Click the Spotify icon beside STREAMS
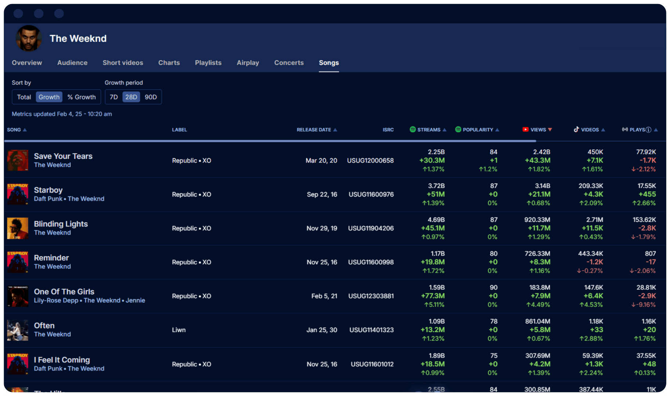The height and width of the screenshot is (396, 670). coord(413,129)
